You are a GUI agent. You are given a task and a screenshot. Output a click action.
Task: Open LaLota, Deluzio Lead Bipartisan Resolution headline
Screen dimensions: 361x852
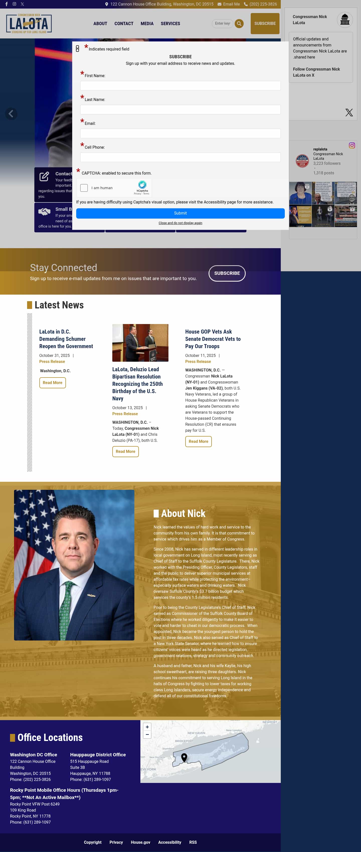point(137,384)
